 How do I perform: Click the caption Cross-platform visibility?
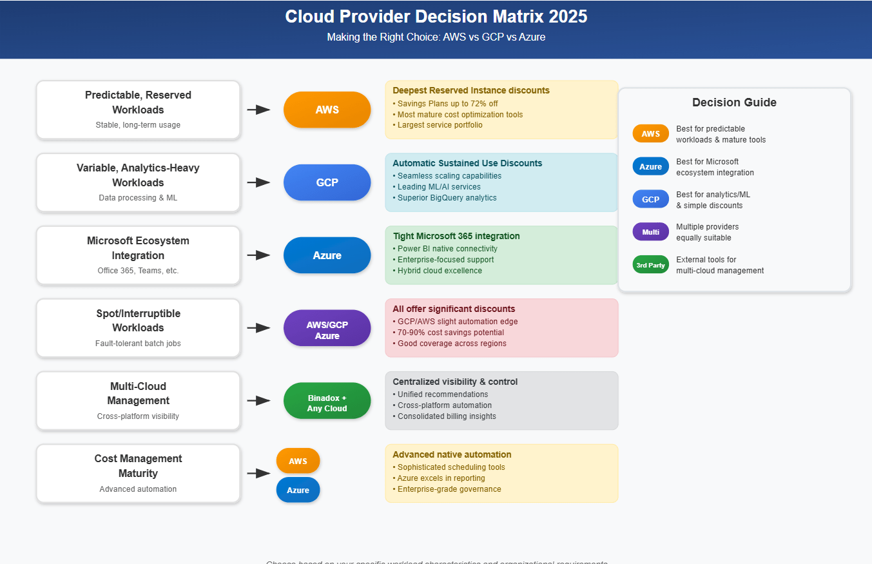click(138, 416)
